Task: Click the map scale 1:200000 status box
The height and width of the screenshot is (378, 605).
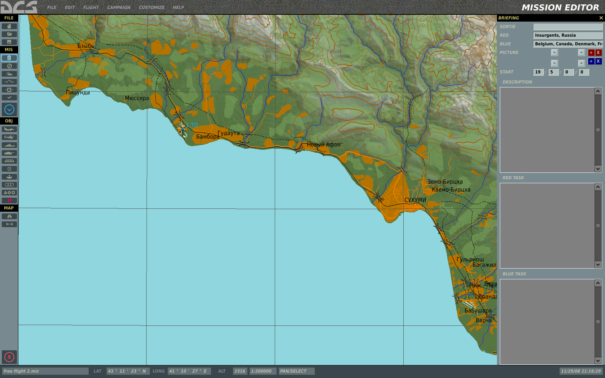Action: coord(263,371)
